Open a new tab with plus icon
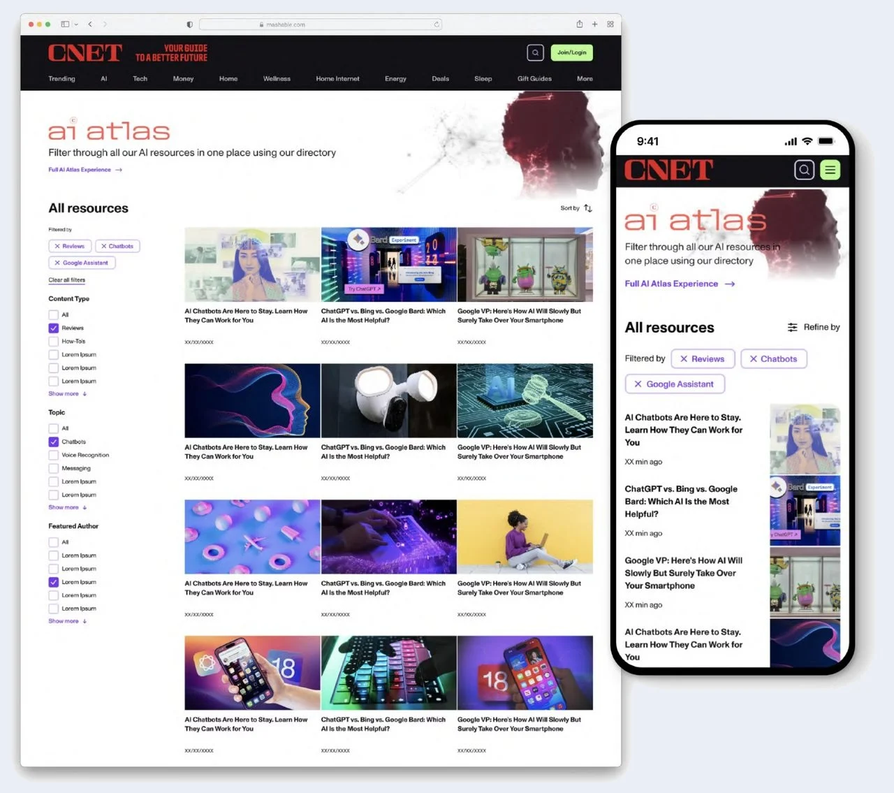 coord(595,24)
